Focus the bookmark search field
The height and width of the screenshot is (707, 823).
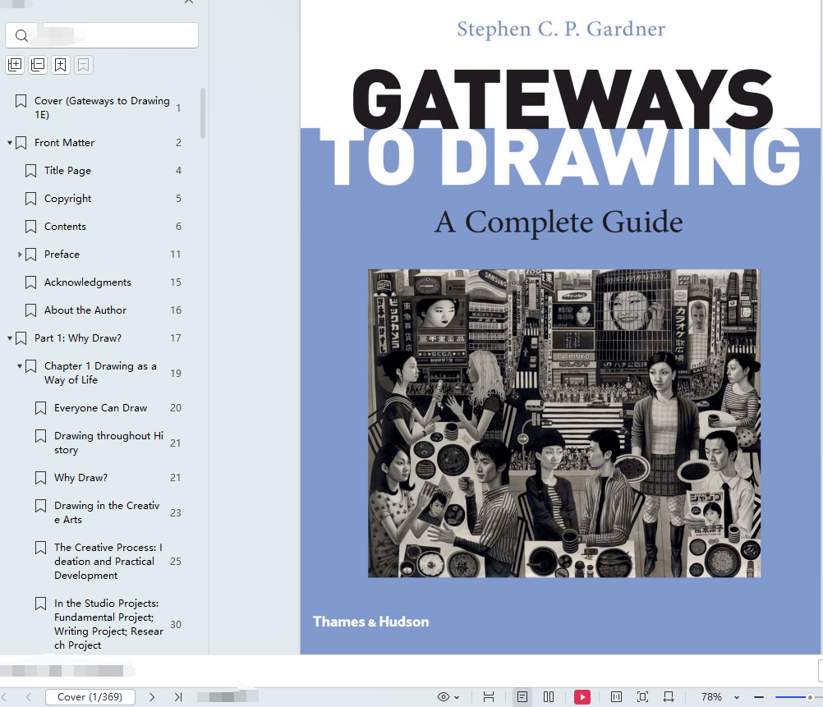pyautogui.click(x=102, y=35)
